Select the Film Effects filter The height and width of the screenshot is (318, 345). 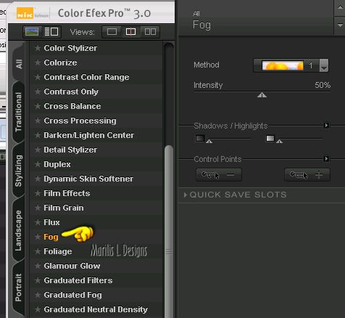tap(67, 193)
